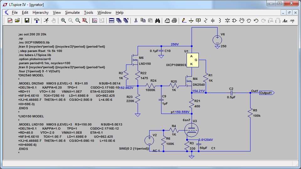301x169 pixels.
Task: Add a SPICE directive with .op icon
Action: click(292, 21)
